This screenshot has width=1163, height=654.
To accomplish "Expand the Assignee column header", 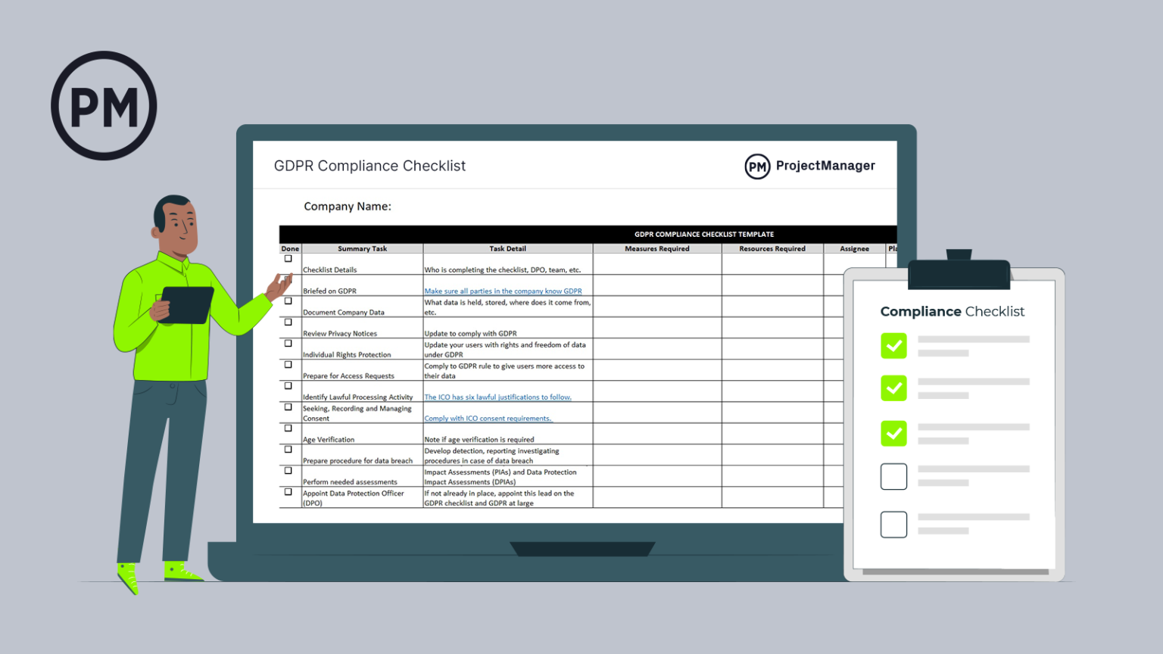I will [854, 248].
